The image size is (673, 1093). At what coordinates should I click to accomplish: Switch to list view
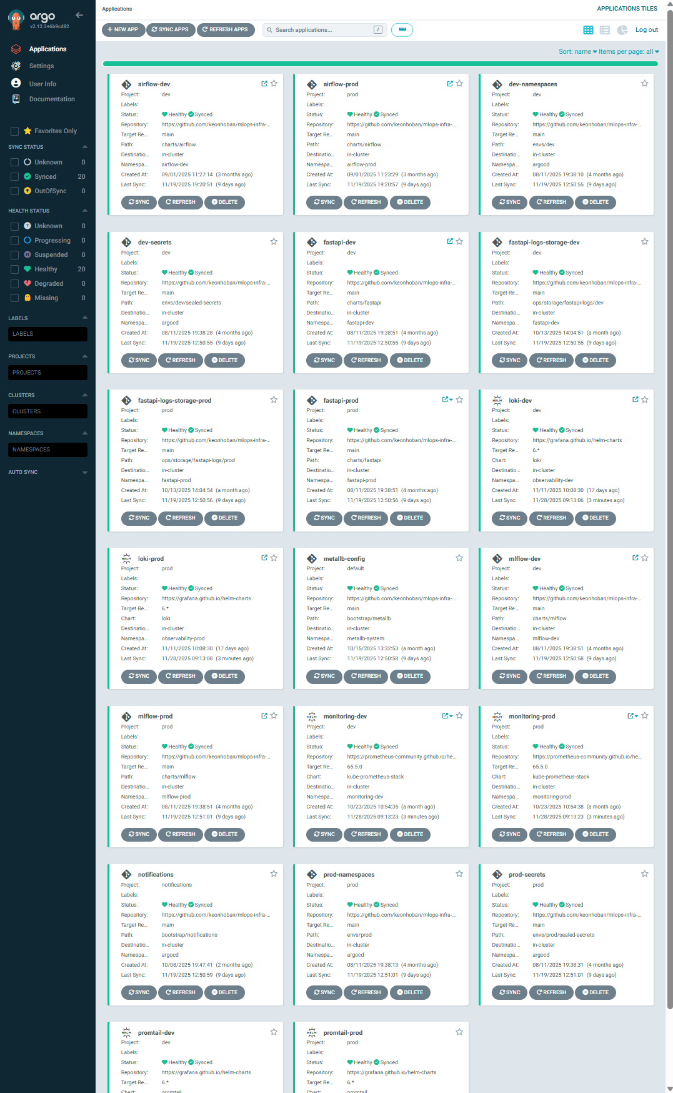[605, 30]
